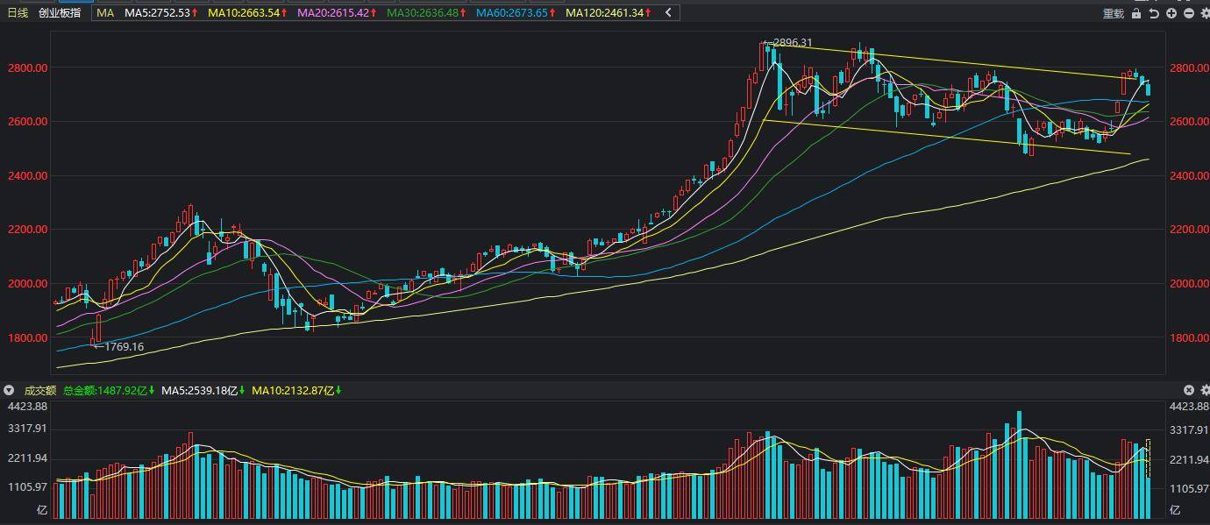
Task: Click the 2896.31 high price marker
Action: [788, 42]
